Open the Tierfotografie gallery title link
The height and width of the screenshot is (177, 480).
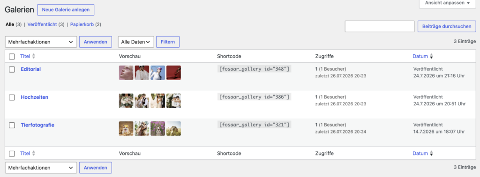(37, 125)
